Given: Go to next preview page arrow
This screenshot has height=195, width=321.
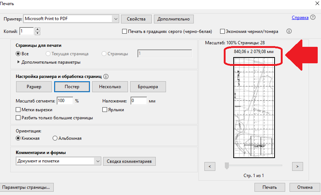Looking at the screenshot, I should [298, 166].
